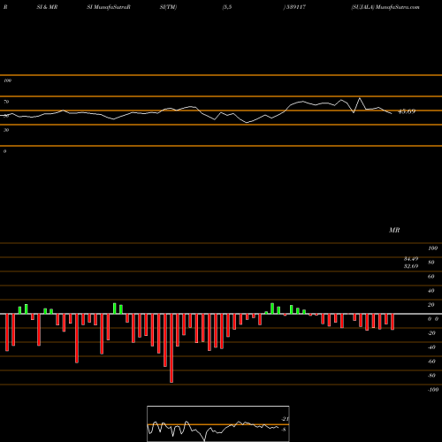Viewport: 442px width, 442px height.
Task: Click the tallest red bar near -100
Action: (171, 348)
